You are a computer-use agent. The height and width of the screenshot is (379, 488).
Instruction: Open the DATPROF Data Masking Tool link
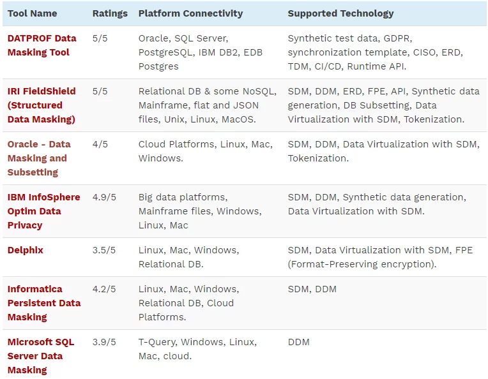tap(42, 45)
